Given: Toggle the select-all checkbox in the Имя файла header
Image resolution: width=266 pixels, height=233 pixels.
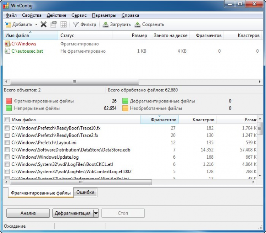Looking at the screenshot, I should coord(7,120).
